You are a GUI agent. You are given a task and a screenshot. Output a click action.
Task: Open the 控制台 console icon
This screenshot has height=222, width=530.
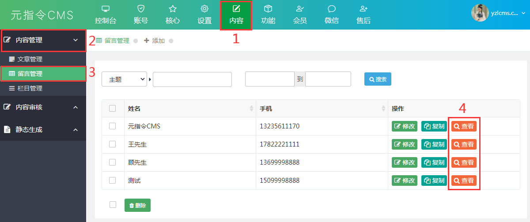tap(106, 9)
